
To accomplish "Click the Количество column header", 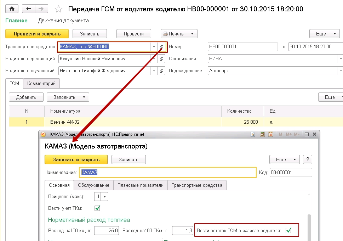I will [242, 111].
